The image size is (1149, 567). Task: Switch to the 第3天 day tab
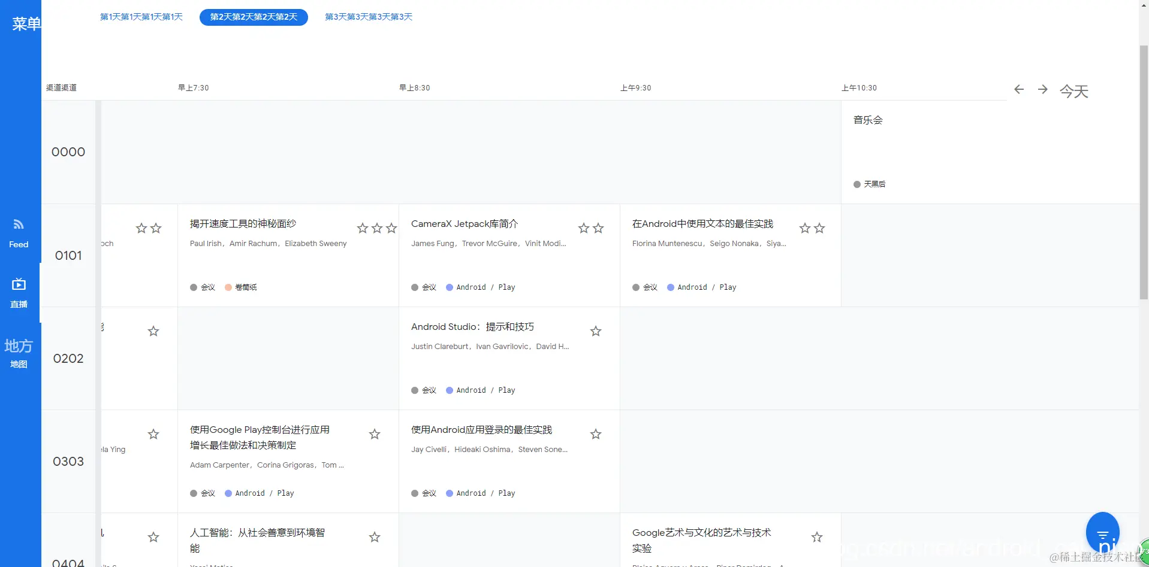click(x=368, y=17)
